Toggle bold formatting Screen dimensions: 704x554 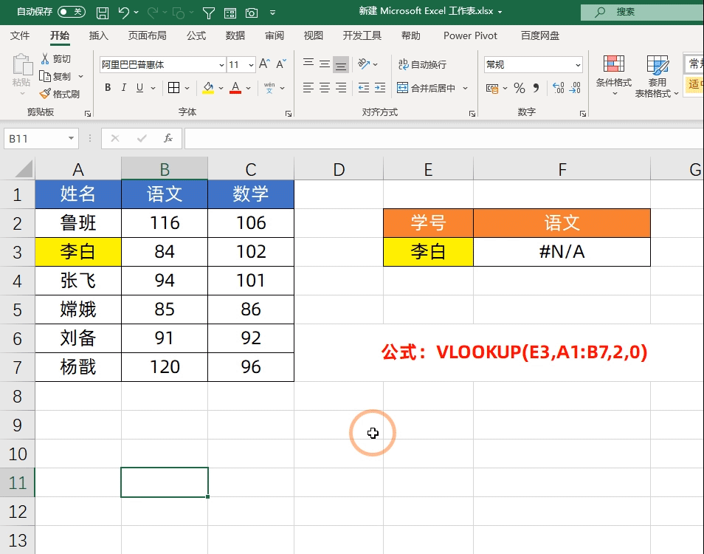107,88
